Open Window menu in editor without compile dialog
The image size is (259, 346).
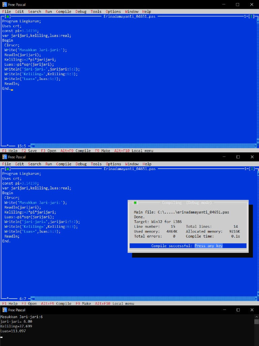(132, 11)
